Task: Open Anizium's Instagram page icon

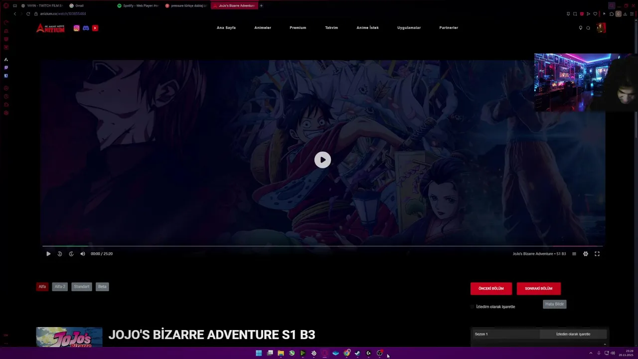Action: [x=76, y=28]
